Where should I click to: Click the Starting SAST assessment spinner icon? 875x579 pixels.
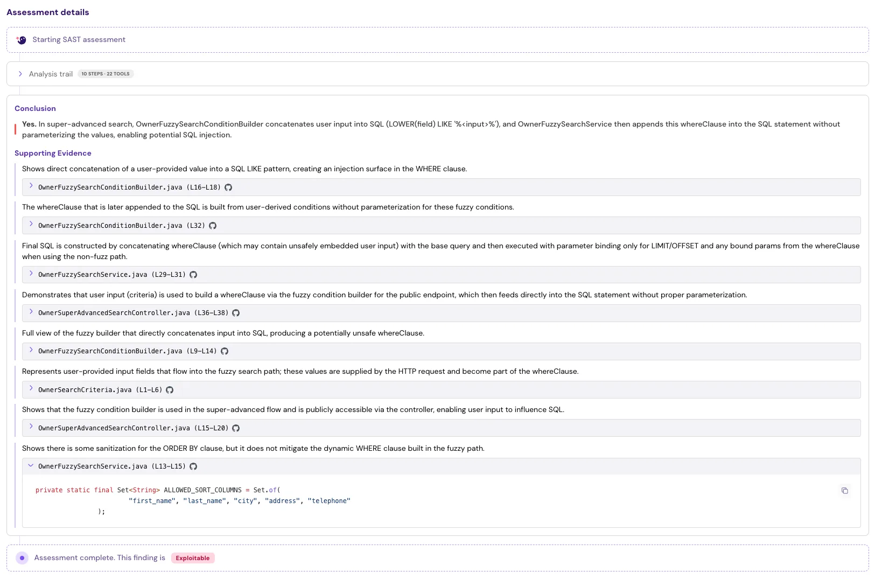click(22, 39)
